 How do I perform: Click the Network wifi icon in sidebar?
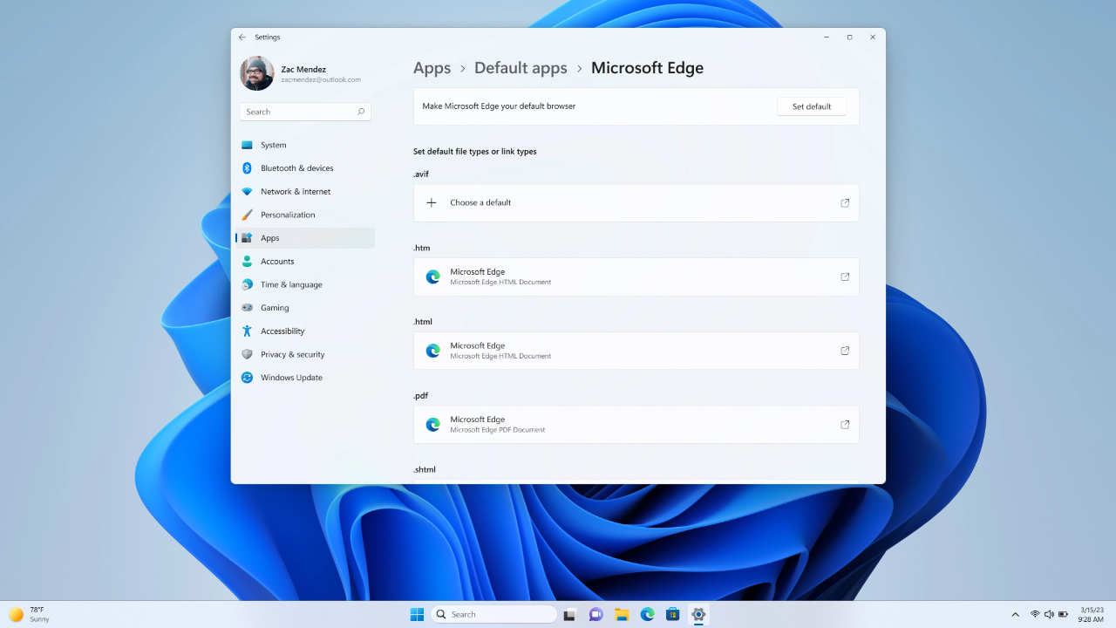247,192
